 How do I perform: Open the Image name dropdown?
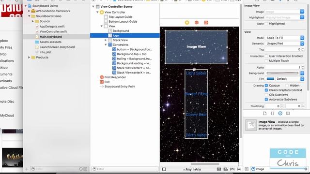(x=302, y=12)
